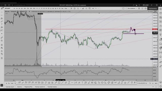Open the compare or add symbol button
Viewport: 162px width, 91px height.
pyautogui.click(x=75, y=8)
